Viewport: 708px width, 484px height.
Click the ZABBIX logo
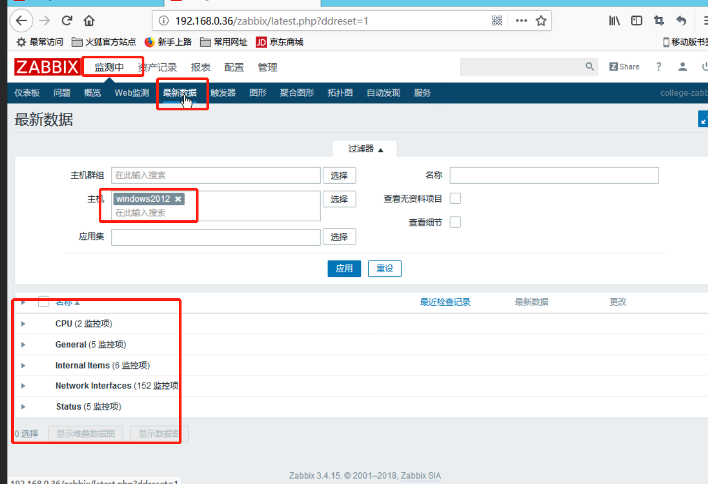(47, 67)
